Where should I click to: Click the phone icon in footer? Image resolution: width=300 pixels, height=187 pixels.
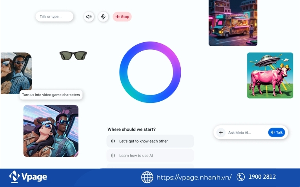[240, 177]
